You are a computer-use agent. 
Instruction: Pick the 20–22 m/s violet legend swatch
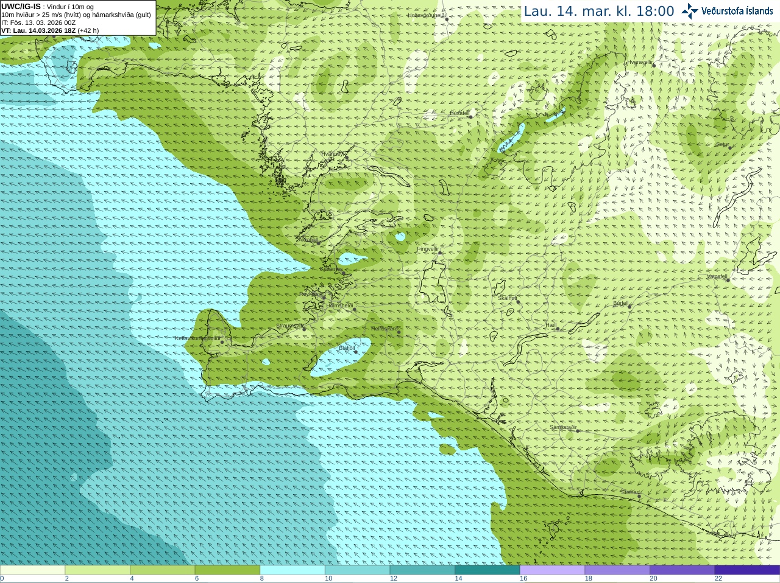pos(682,570)
